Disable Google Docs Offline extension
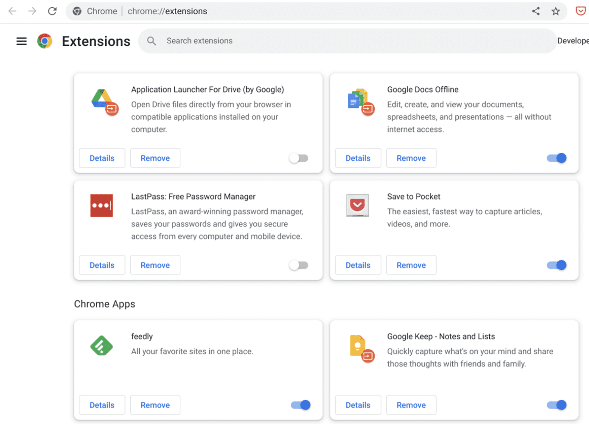Screen dimensions: 589x424 click(556, 158)
